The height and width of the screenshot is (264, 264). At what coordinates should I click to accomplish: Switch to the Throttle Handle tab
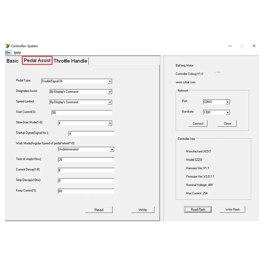[x=70, y=61]
